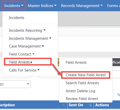Sort by the Sent On column

pyautogui.click(x=80, y=105)
